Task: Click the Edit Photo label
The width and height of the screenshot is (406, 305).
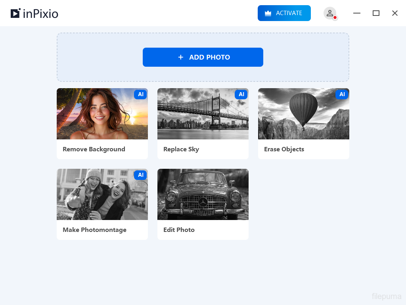Action: coord(179,230)
